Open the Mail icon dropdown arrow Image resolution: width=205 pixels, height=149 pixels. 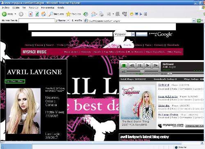(x=97, y=14)
